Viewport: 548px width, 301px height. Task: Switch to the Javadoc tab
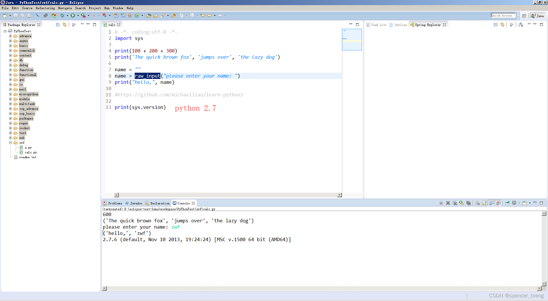[134, 203]
